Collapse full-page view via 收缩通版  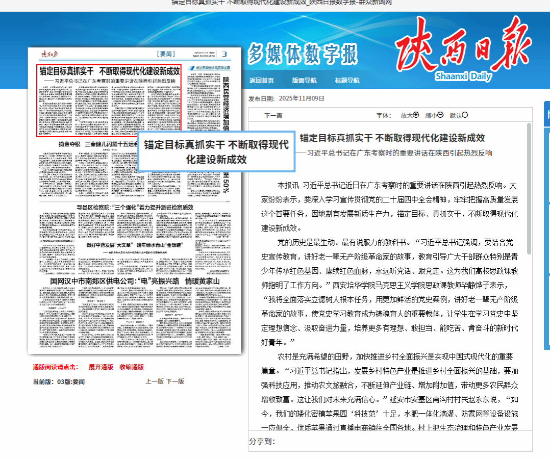(x=131, y=367)
